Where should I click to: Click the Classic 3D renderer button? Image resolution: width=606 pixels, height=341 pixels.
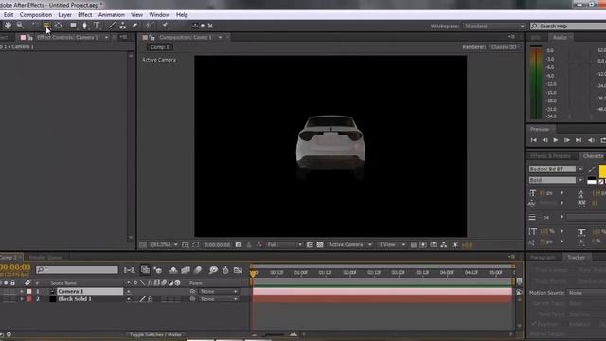click(504, 47)
